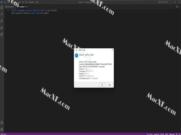The height and width of the screenshot is (135, 181).
Task: Click the 'Visual Studio Code' dialog heading
Action: point(86,55)
